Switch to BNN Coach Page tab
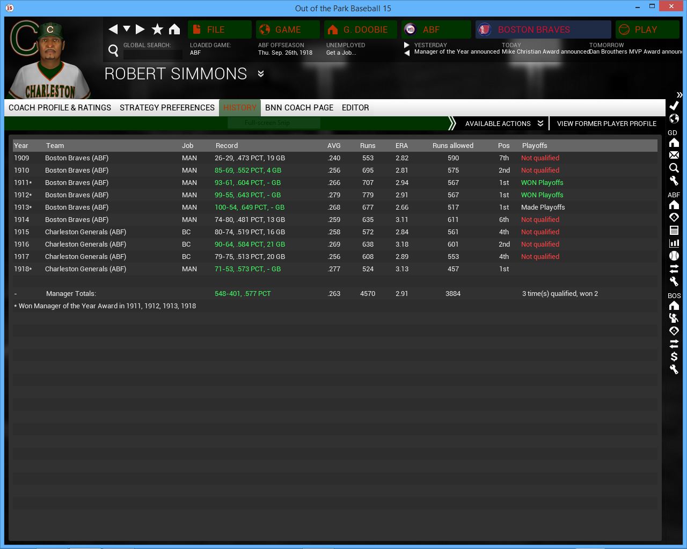Screen dimensions: 687x549 coord(299,108)
